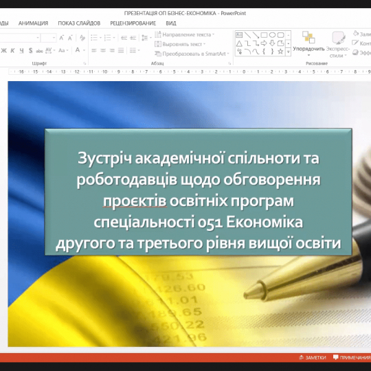Apply bulleted list icon
Screen dimensions: 371x371
[x=94, y=38]
